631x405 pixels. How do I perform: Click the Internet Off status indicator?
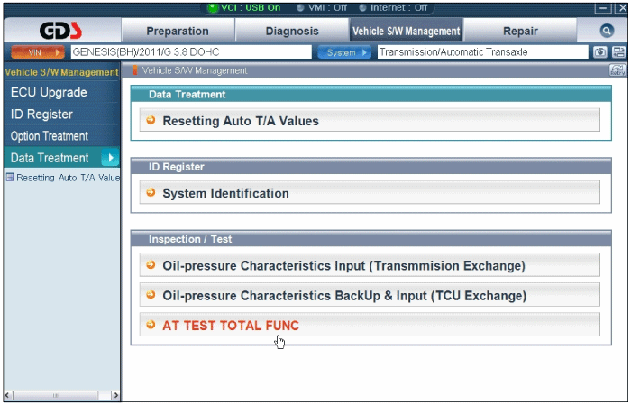393,7
